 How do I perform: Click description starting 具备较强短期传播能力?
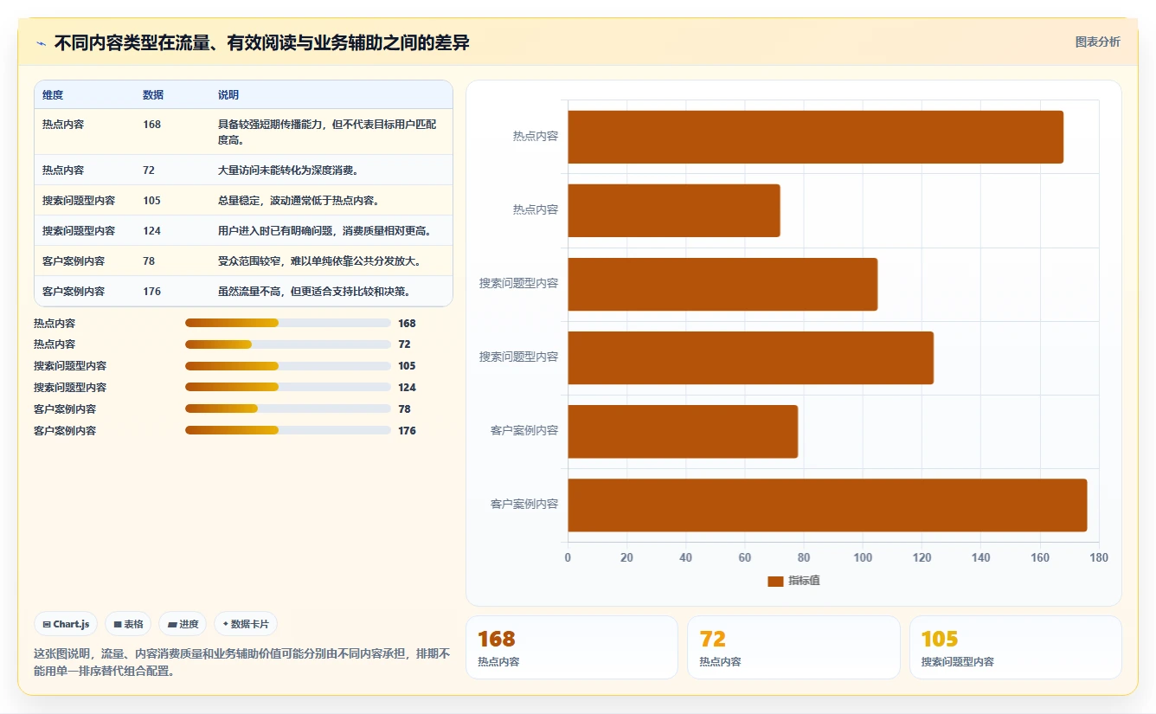[x=328, y=132]
